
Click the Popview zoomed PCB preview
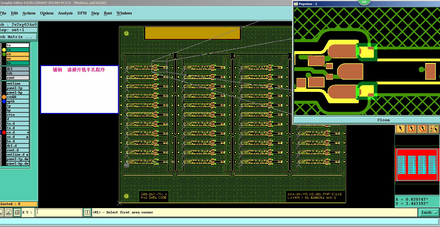coord(367,61)
